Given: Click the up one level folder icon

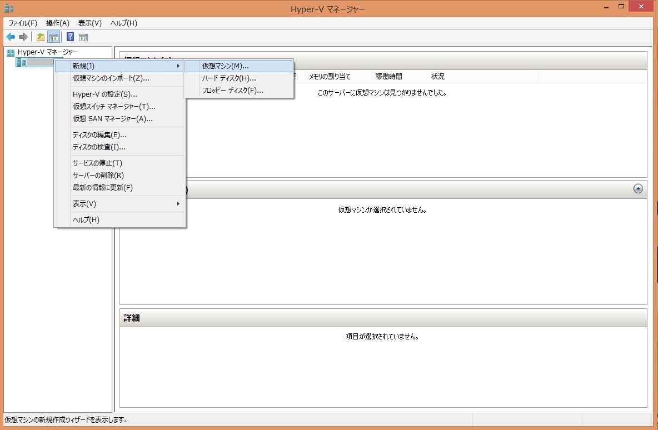Looking at the screenshot, I should tap(41, 37).
